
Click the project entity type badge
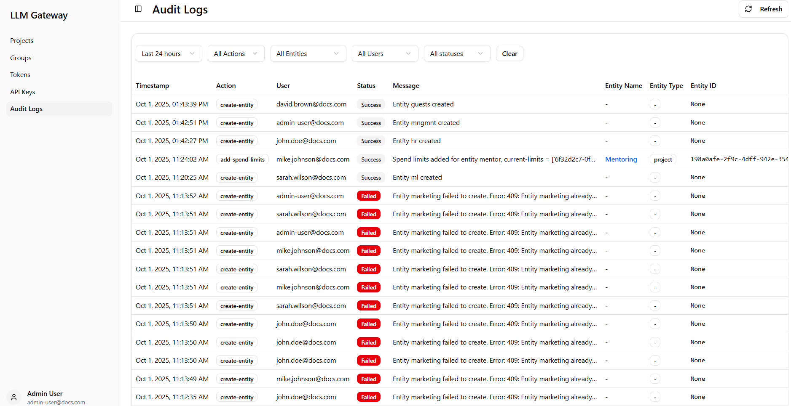[662, 159]
